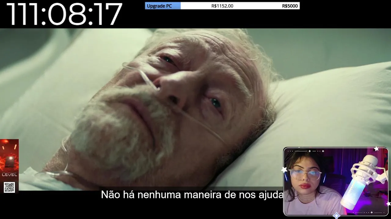Click the streamer webcam overlay
This screenshot has width=391, height=219.
(x=336, y=182)
